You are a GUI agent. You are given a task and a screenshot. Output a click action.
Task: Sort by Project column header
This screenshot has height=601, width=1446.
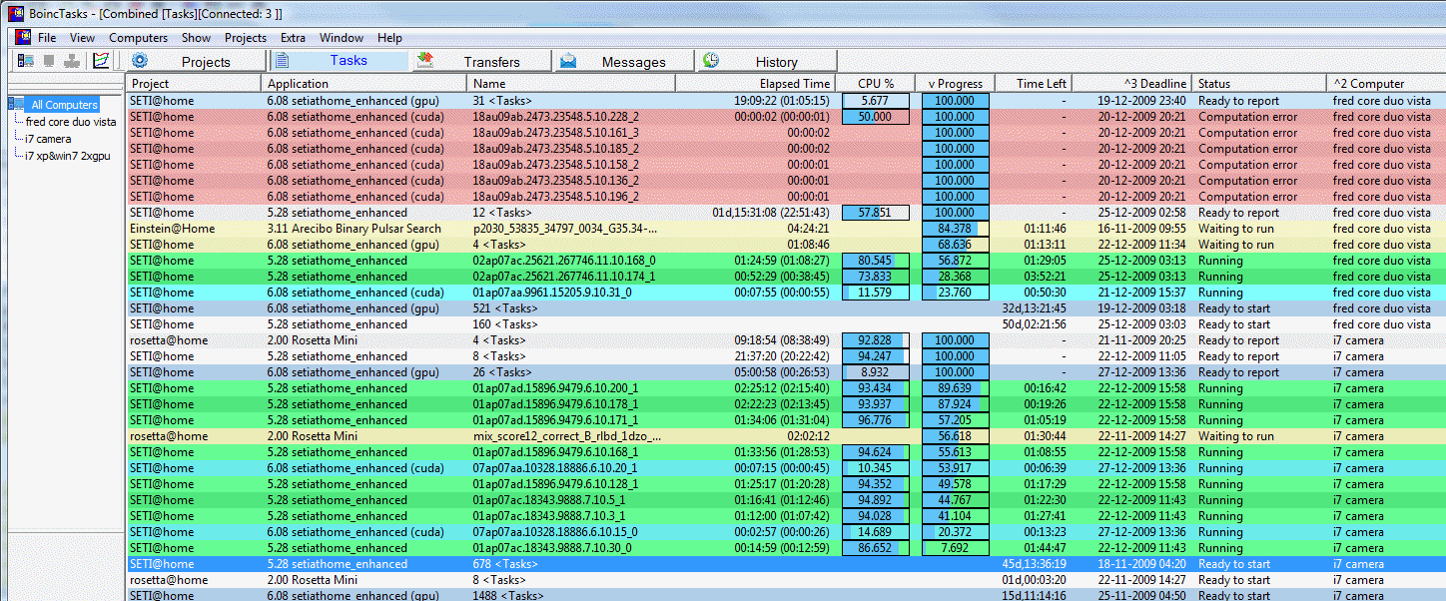[x=194, y=84]
